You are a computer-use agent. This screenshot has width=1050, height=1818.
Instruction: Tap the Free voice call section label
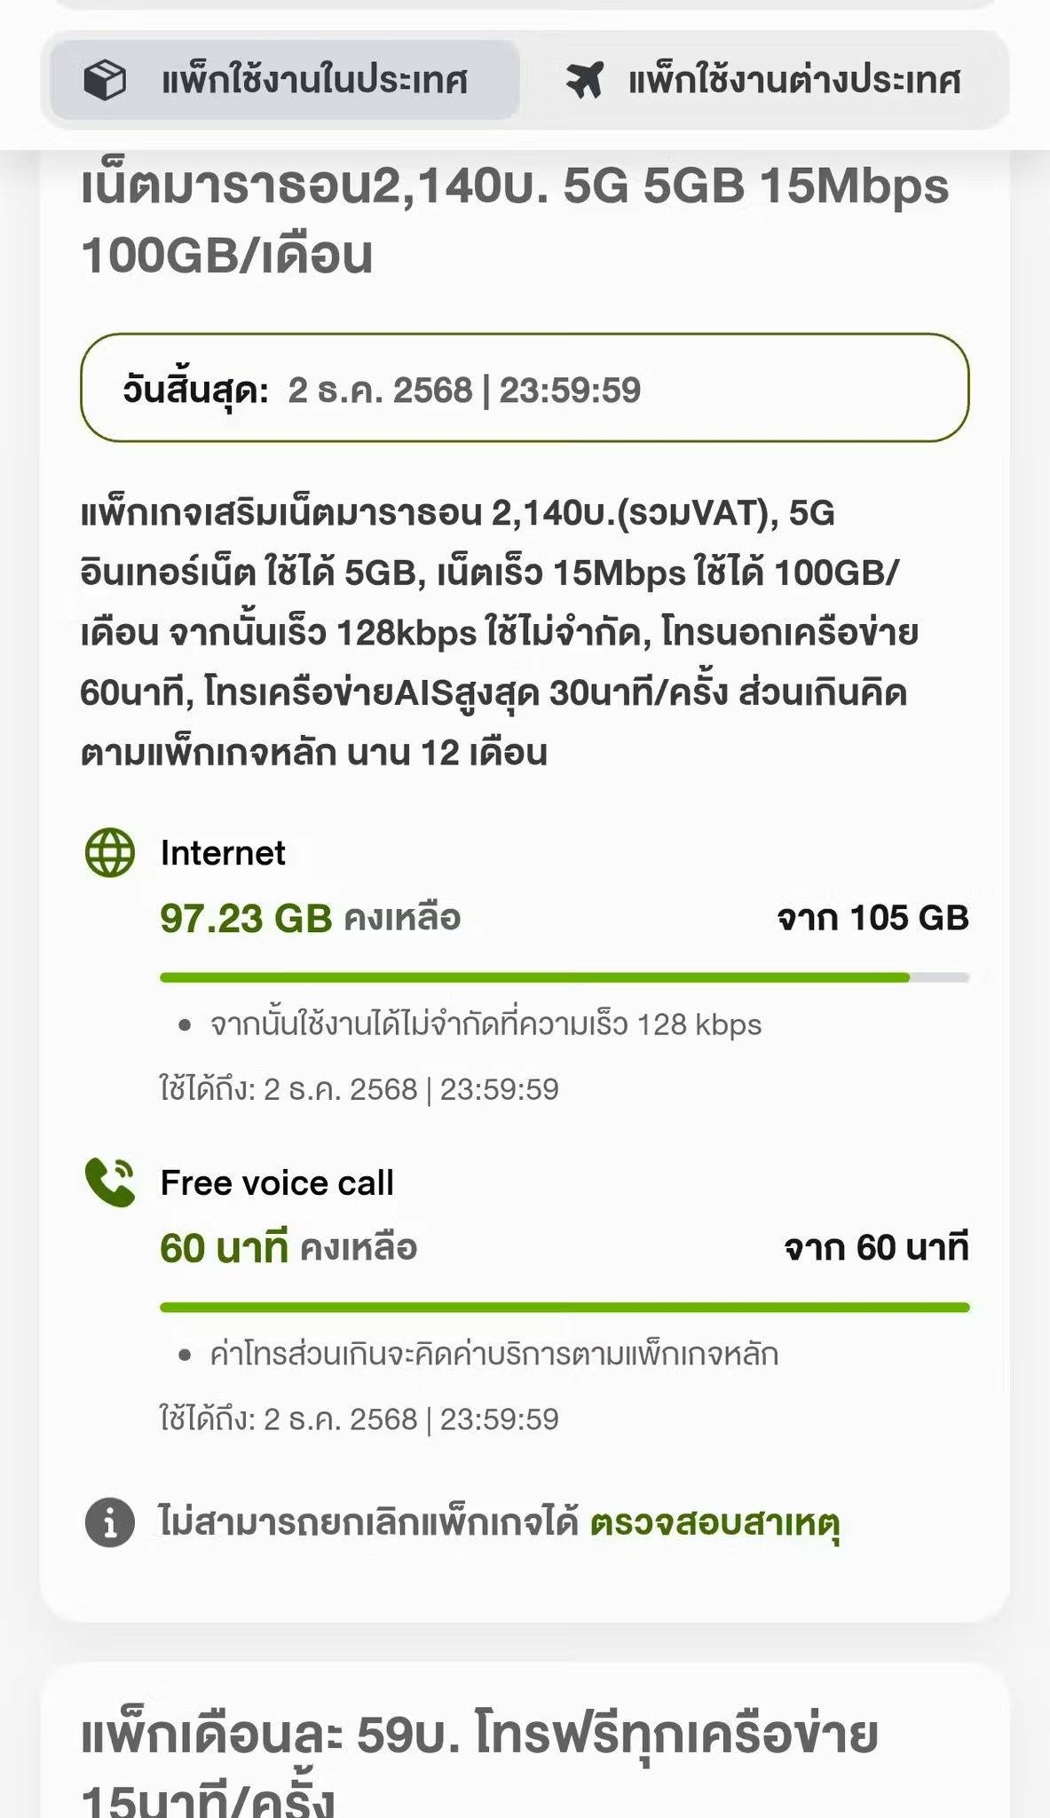coord(277,1182)
